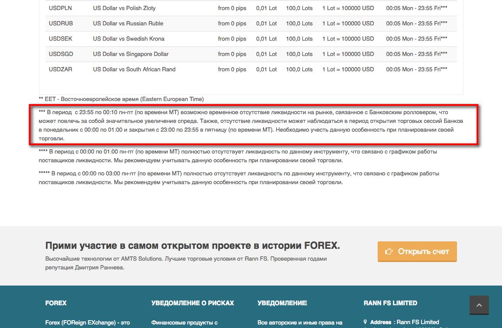502x328 pixels.
Task: Select the USDZAR symbol cell
Action: (x=60, y=70)
